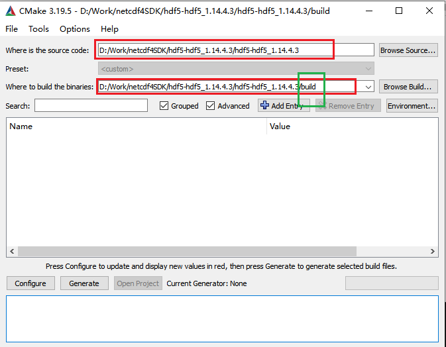Click the Environment button

(x=412, y=106)
